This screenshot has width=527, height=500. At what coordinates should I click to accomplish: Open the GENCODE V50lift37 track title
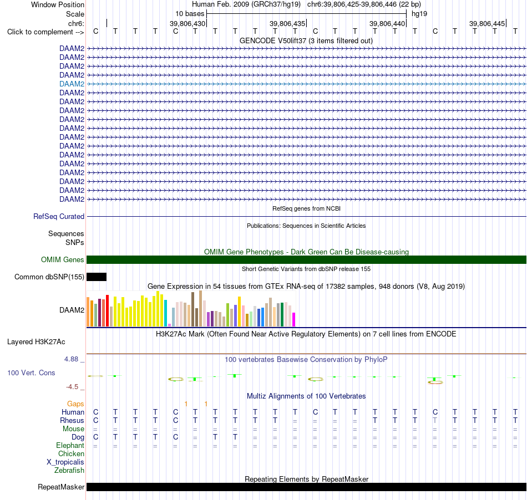click(x=306, y=41)
